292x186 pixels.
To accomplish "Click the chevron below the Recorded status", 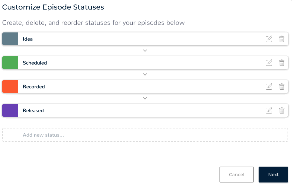I will (145, 98).
